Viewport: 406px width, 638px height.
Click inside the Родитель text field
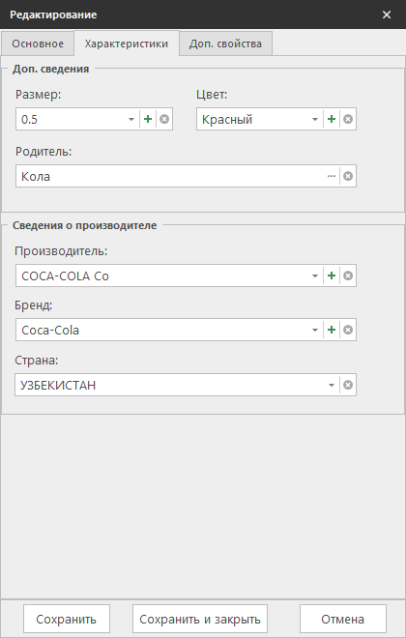171,176
